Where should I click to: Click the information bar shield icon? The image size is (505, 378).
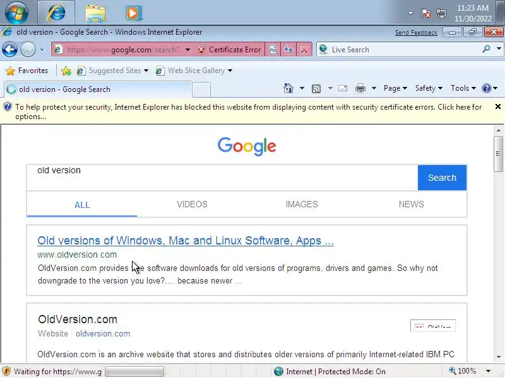coord(8,106)
